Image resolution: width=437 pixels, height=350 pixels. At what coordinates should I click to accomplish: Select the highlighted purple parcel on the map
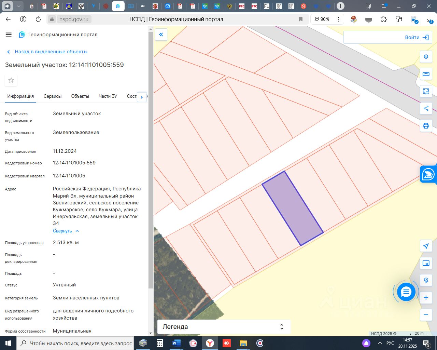(293, 208)
